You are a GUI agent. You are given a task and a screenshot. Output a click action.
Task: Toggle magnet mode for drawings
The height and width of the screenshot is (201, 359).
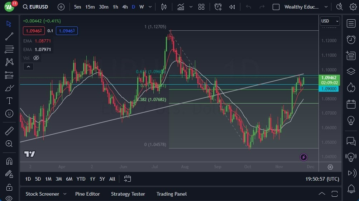(x=9, y=161)
